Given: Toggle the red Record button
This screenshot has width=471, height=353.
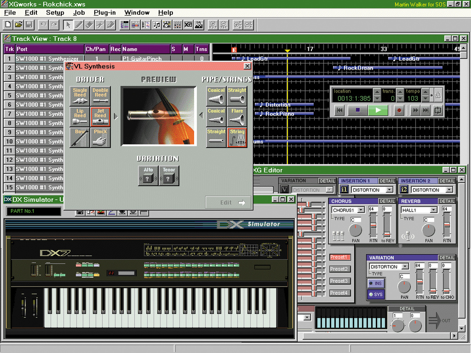Looking at the screenshot, I should coord(399,110).
